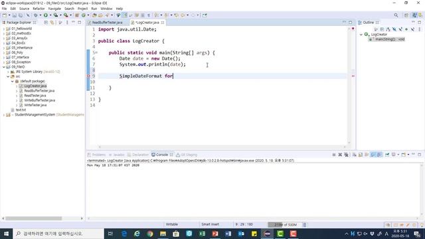Screen dimensions: 425x239
Task: Click the Save toolbar icon
Action: 15,15
